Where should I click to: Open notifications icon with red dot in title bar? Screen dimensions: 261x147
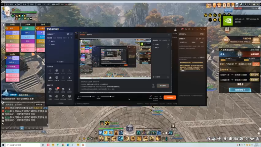click(182, 29)
